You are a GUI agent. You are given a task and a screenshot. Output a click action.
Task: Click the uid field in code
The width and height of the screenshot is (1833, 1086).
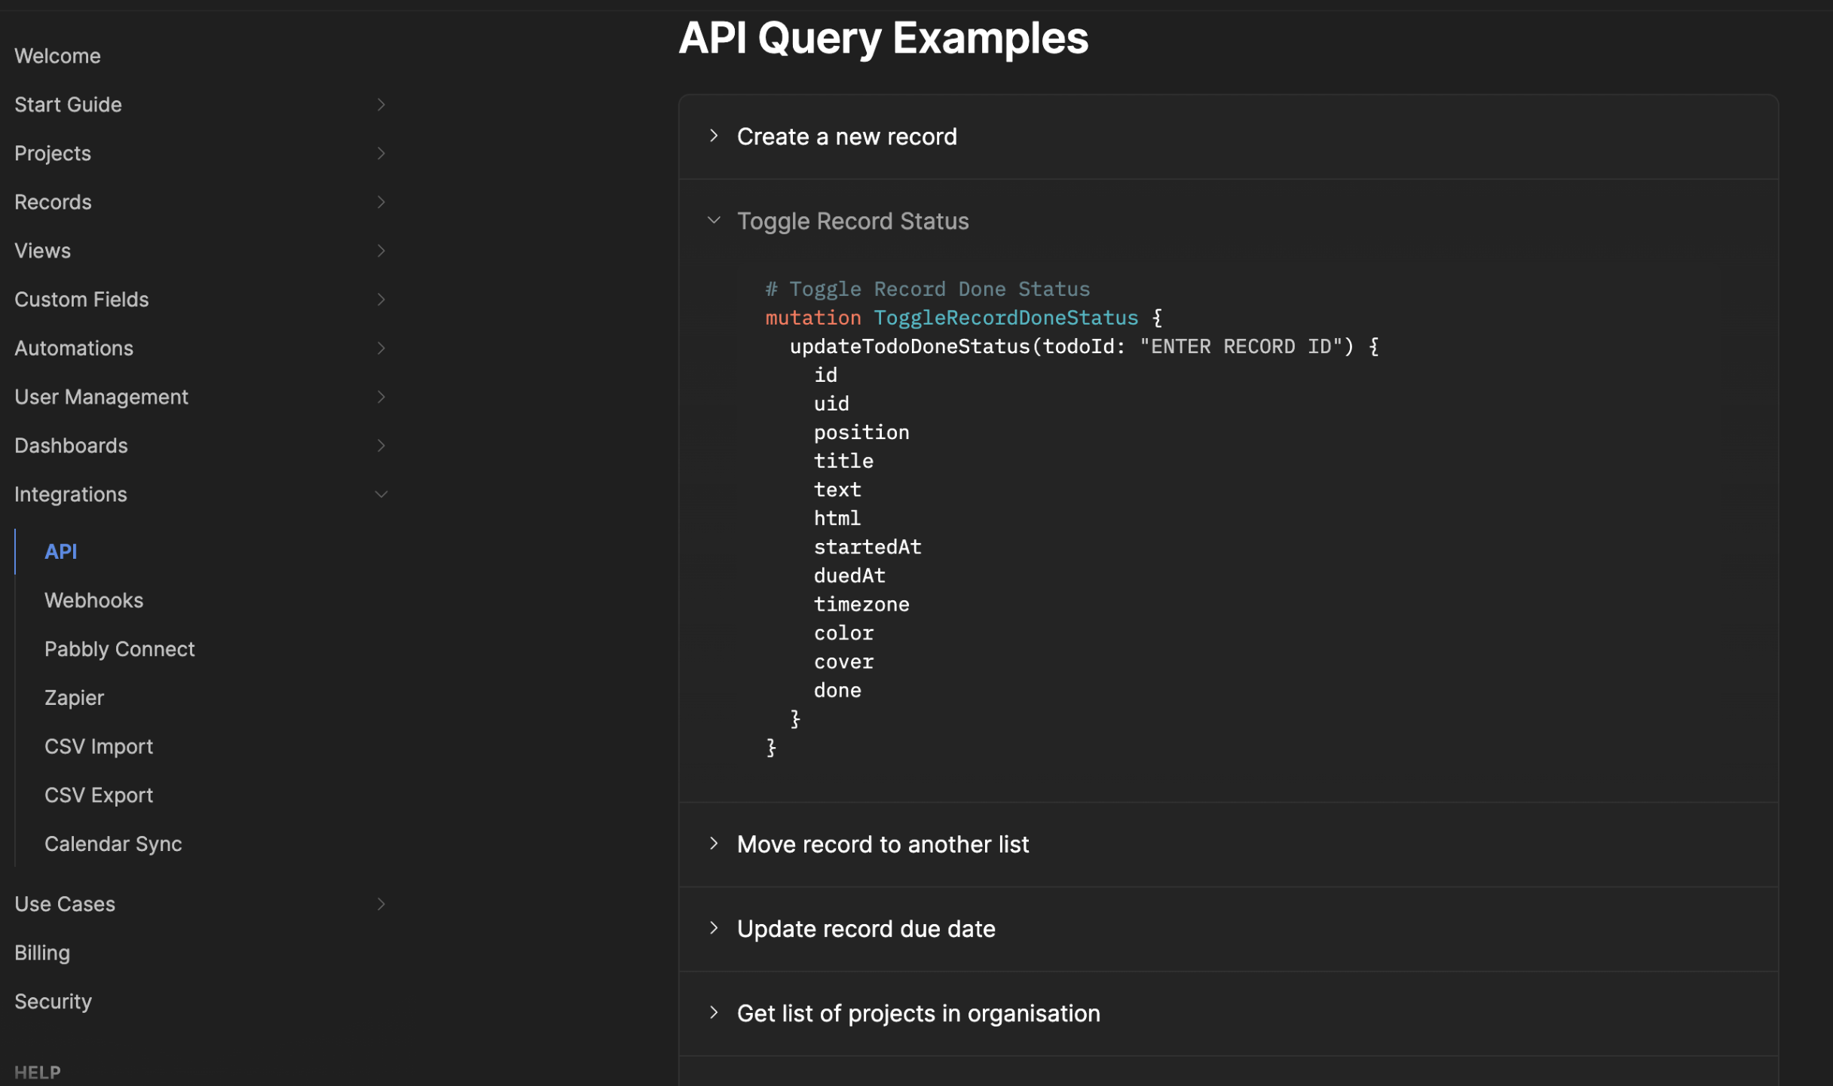[831, 404]
